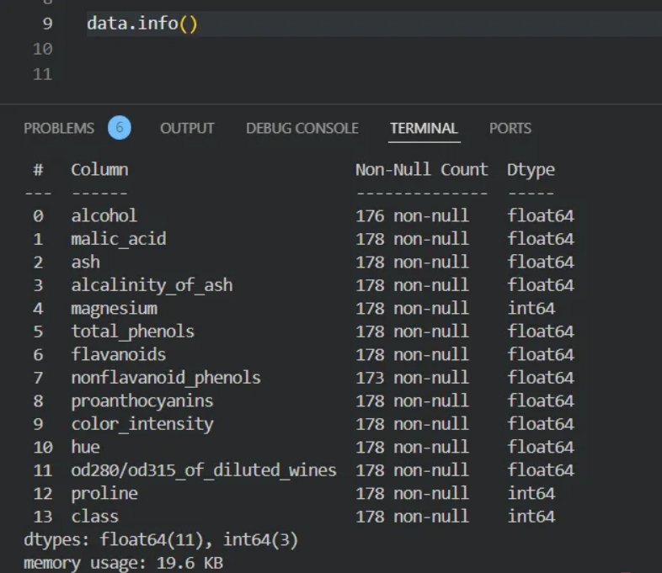This screenshot has width=662, height=573.
Task: Click the ash column name
Action: [86, 263]
